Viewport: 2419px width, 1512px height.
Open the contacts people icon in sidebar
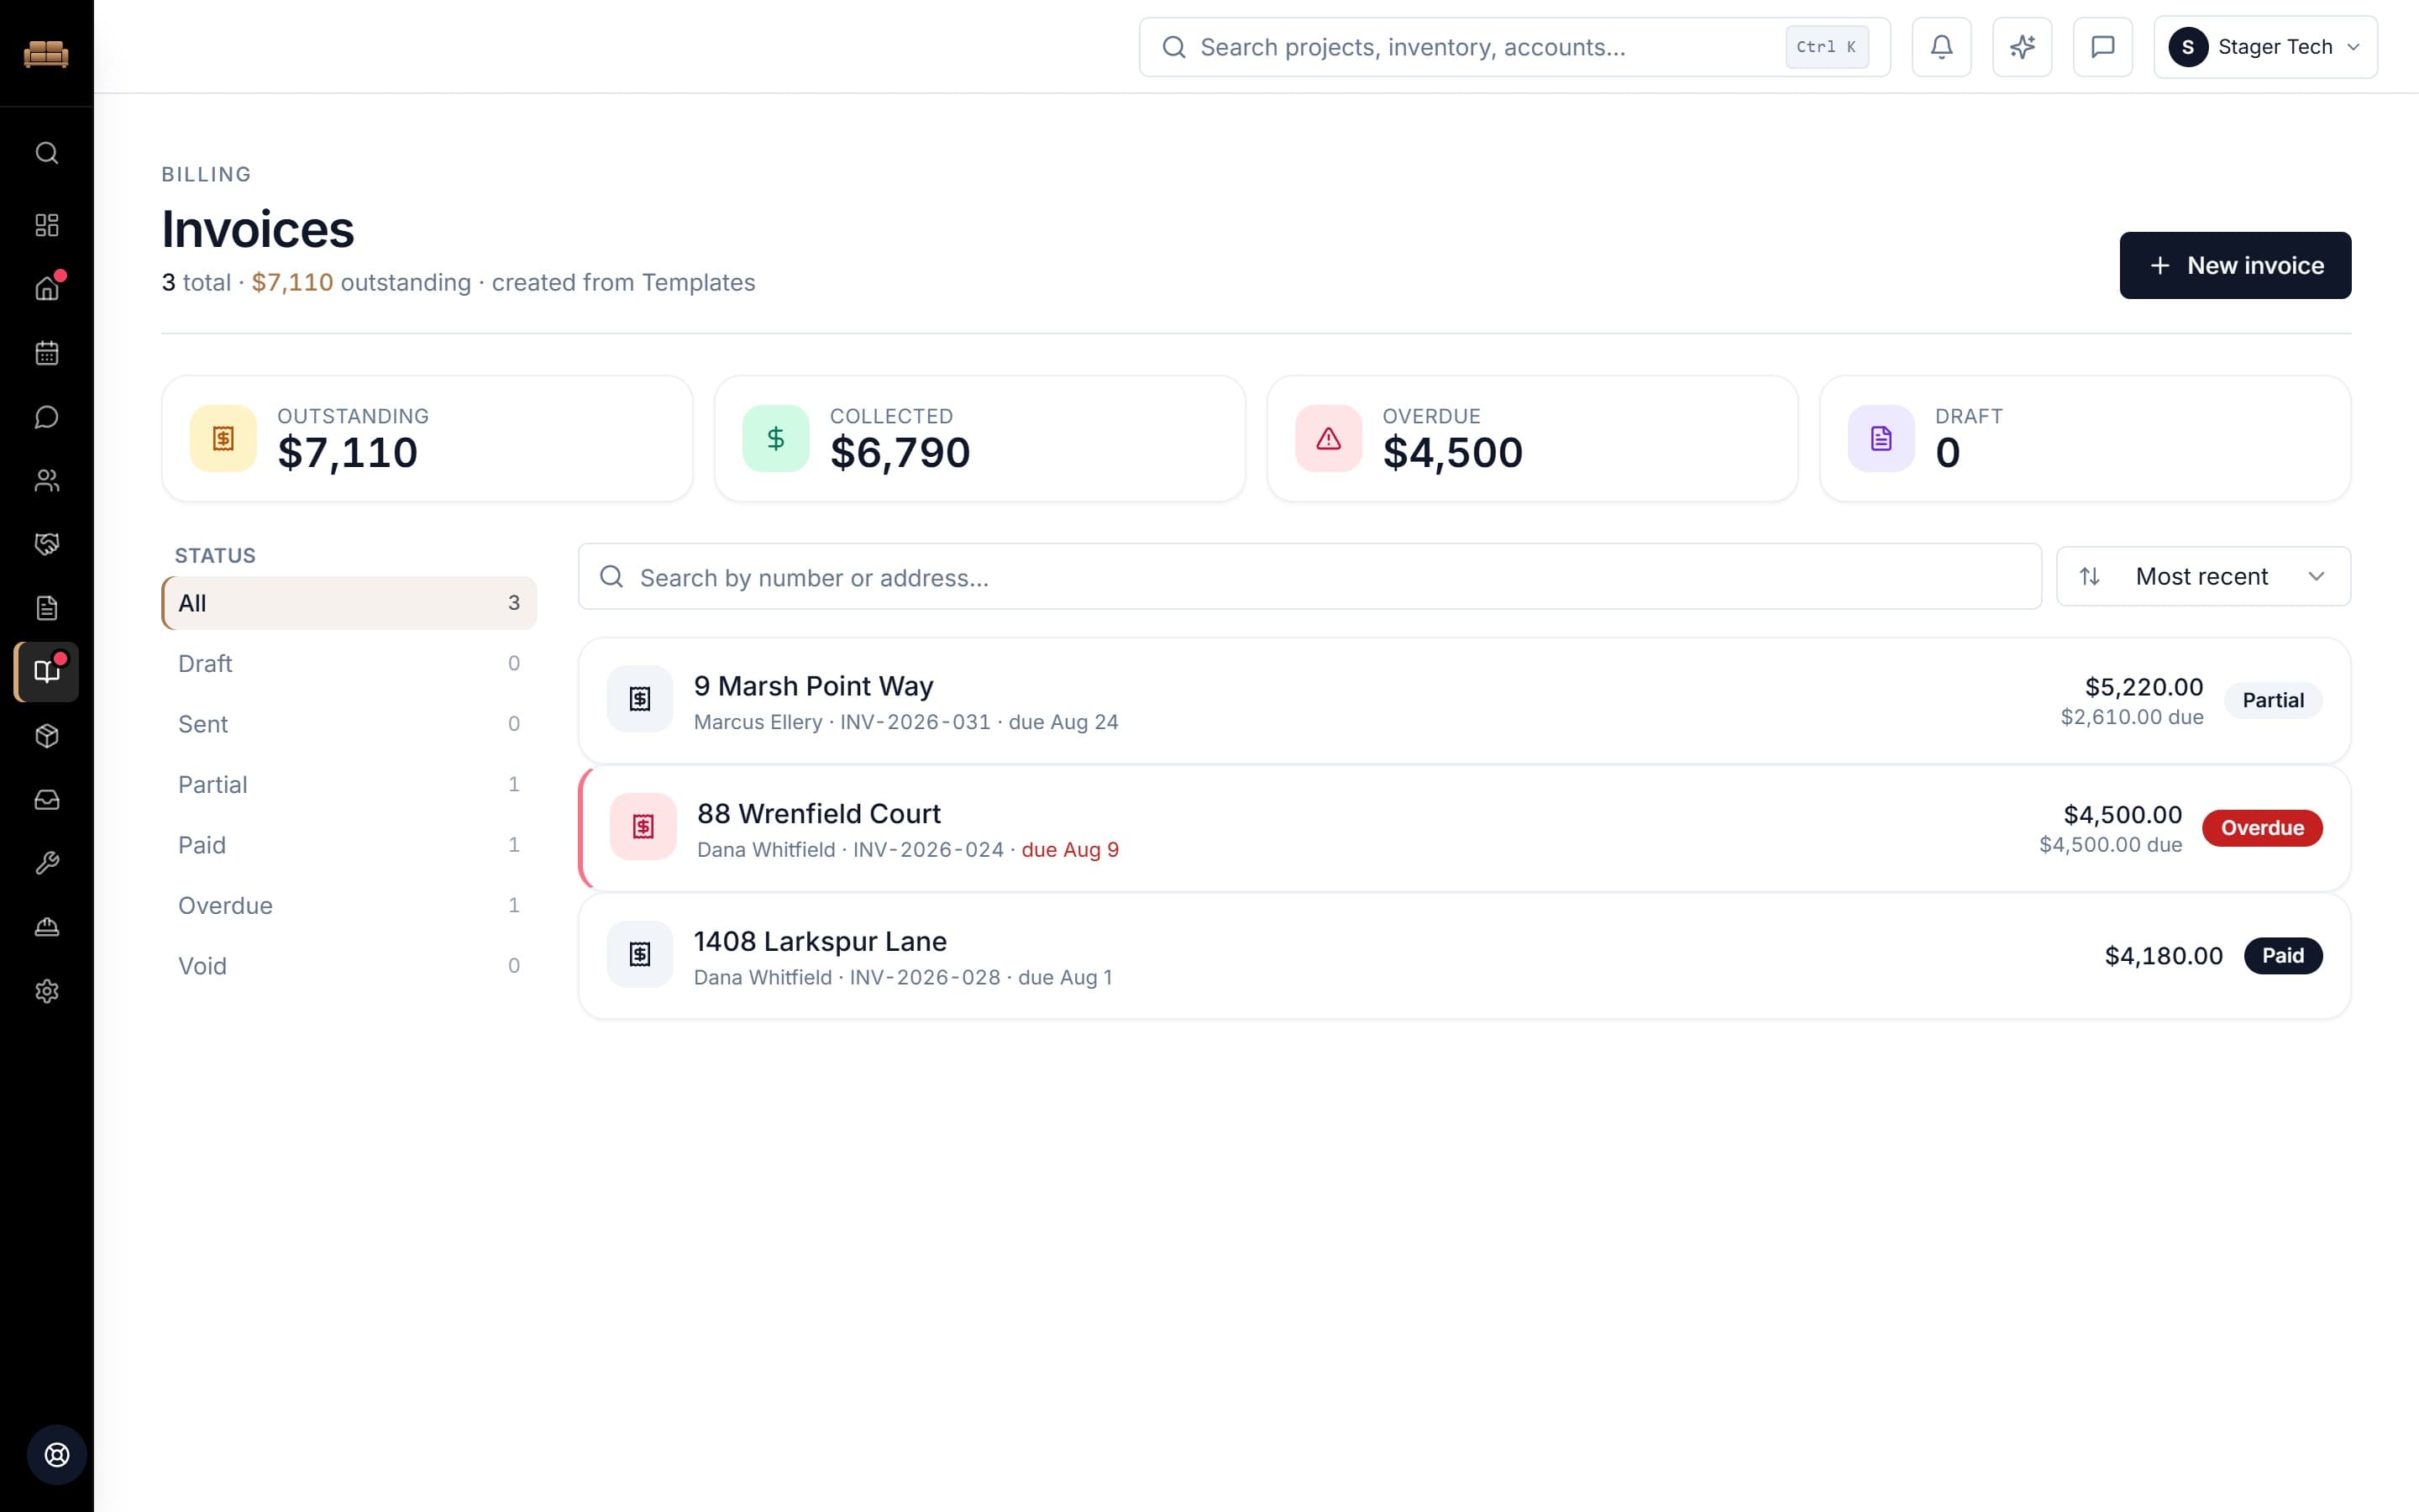pos(47,481)
